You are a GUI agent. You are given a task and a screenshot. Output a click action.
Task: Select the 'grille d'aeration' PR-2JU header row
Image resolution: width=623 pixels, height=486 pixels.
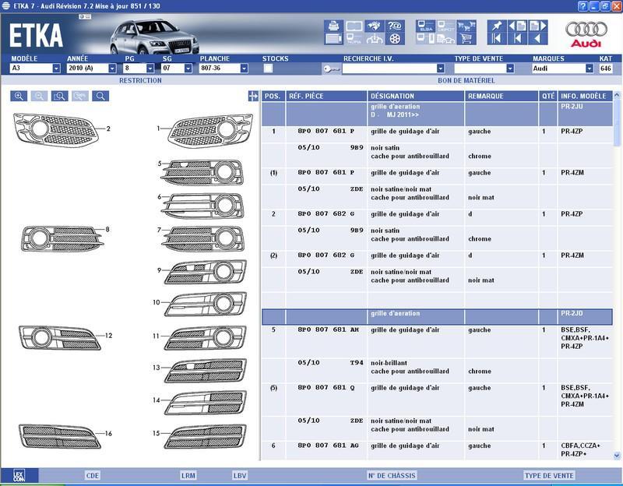[437, 114]
